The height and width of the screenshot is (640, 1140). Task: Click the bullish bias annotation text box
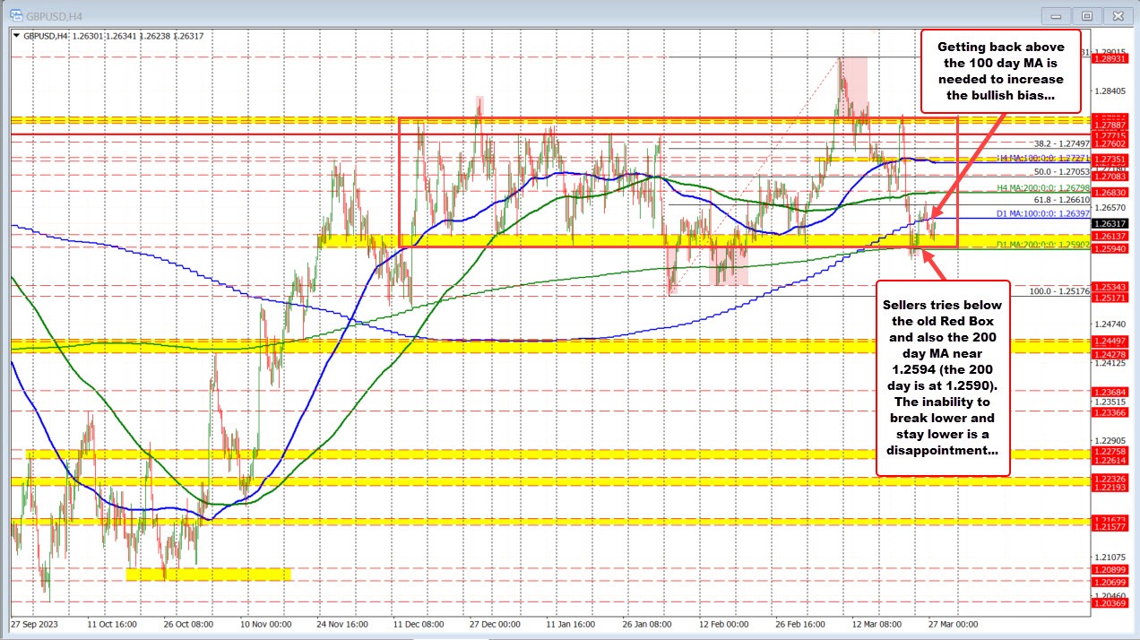click(x=1000, y=72)
